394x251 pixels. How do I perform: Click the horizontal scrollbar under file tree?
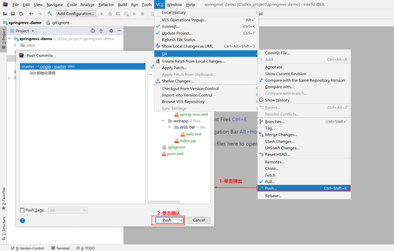click(x=164, y=202)
